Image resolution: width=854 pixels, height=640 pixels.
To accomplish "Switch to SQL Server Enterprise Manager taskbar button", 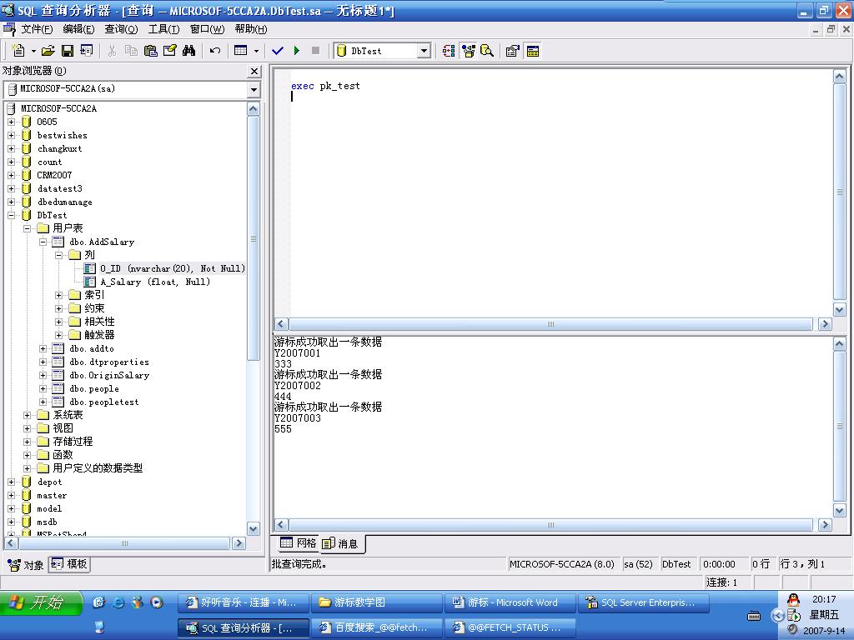I will [x=643, y=602].
